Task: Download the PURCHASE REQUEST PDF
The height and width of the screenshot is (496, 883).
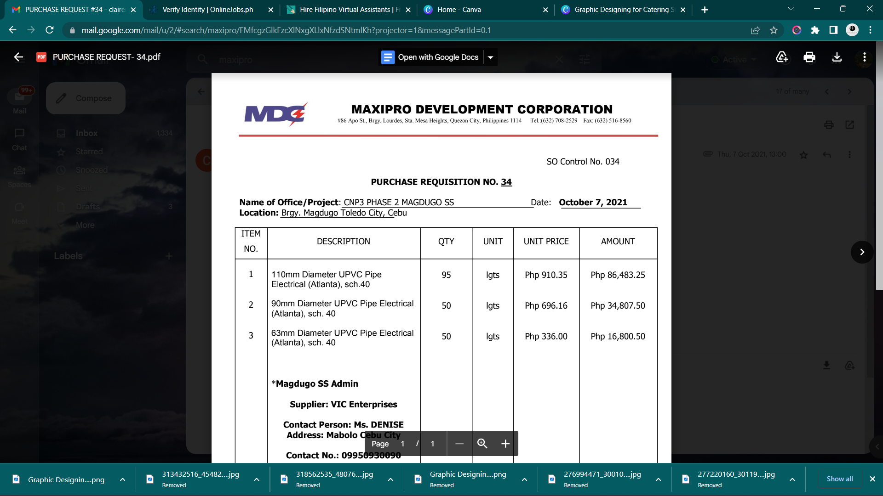Action: click(837, 57)
